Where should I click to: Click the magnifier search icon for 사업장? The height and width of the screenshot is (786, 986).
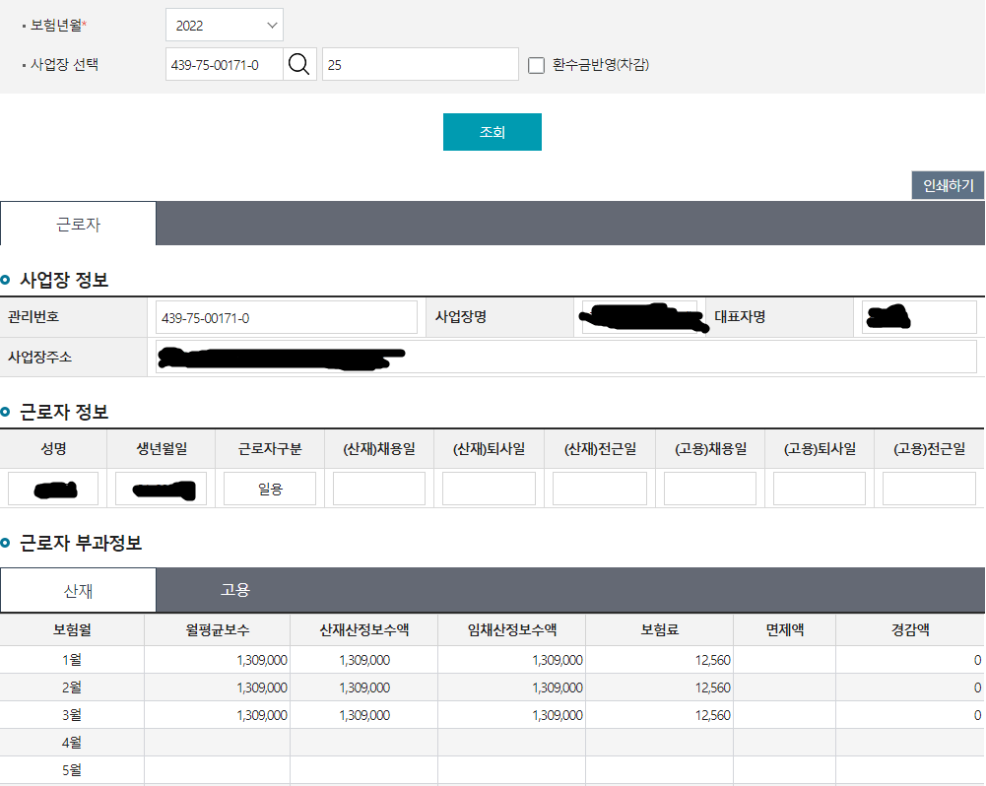[x=299, y=65]
